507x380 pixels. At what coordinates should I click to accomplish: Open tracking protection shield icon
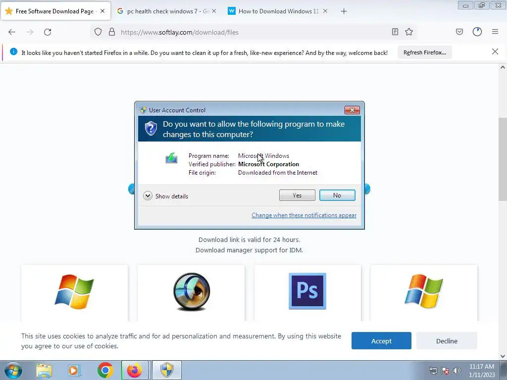[98, 32]
